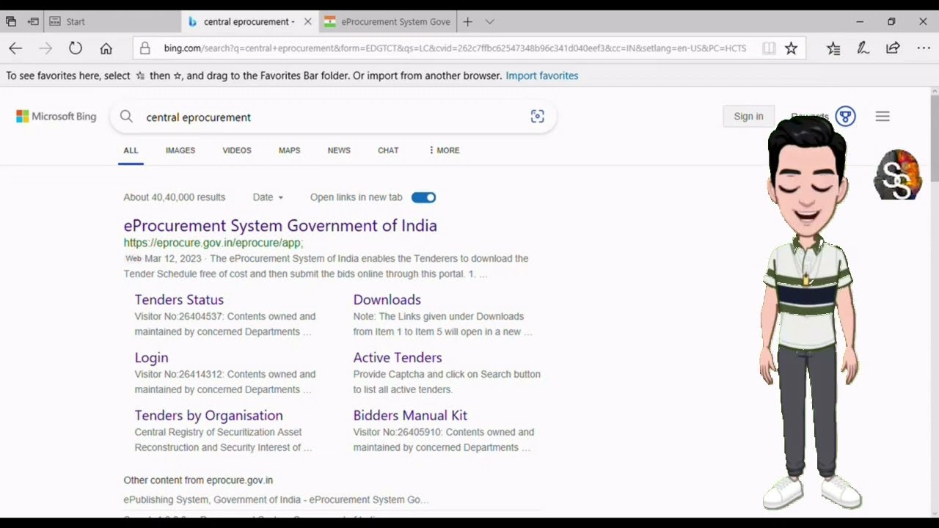Open the Date filter dropdown

(x=268, y=197)
